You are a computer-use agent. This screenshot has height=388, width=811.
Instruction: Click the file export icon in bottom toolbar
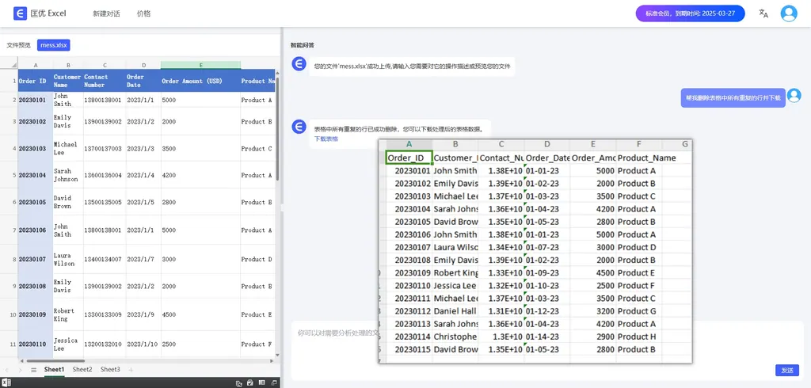[238, 382]
